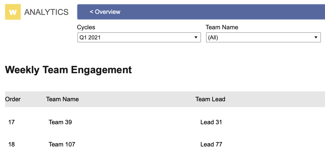This screenshot has height=153, width=325.
Task: Click order number 17
Action: [11, 122]
